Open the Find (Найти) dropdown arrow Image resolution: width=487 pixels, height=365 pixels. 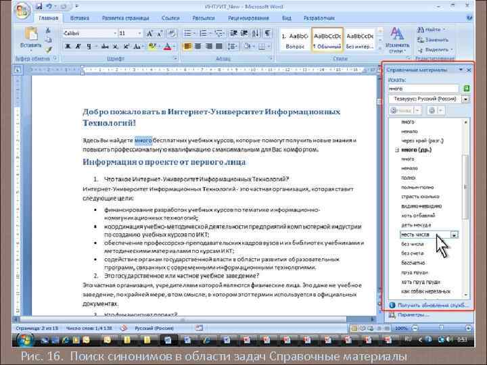pos(444,30)
